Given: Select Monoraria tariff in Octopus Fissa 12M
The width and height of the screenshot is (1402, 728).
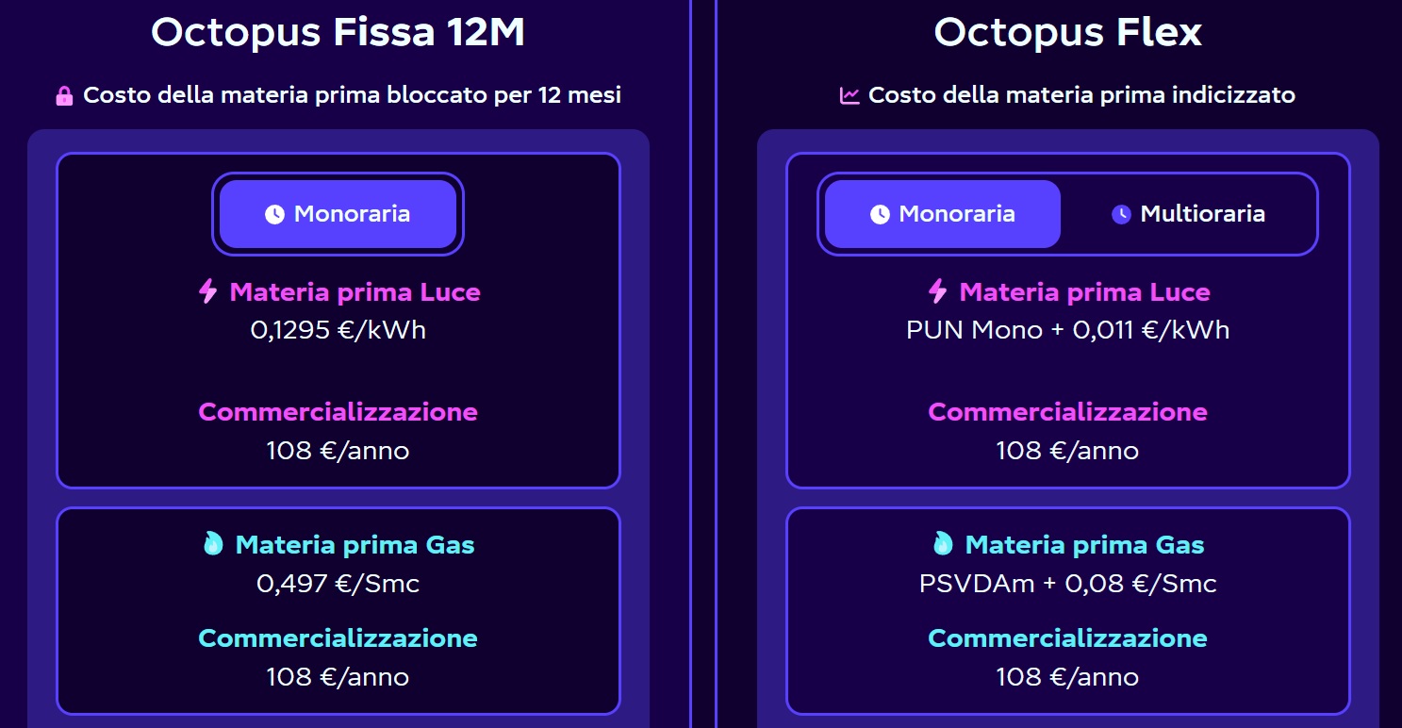Looking at the screenshot, I should point(338,214).
